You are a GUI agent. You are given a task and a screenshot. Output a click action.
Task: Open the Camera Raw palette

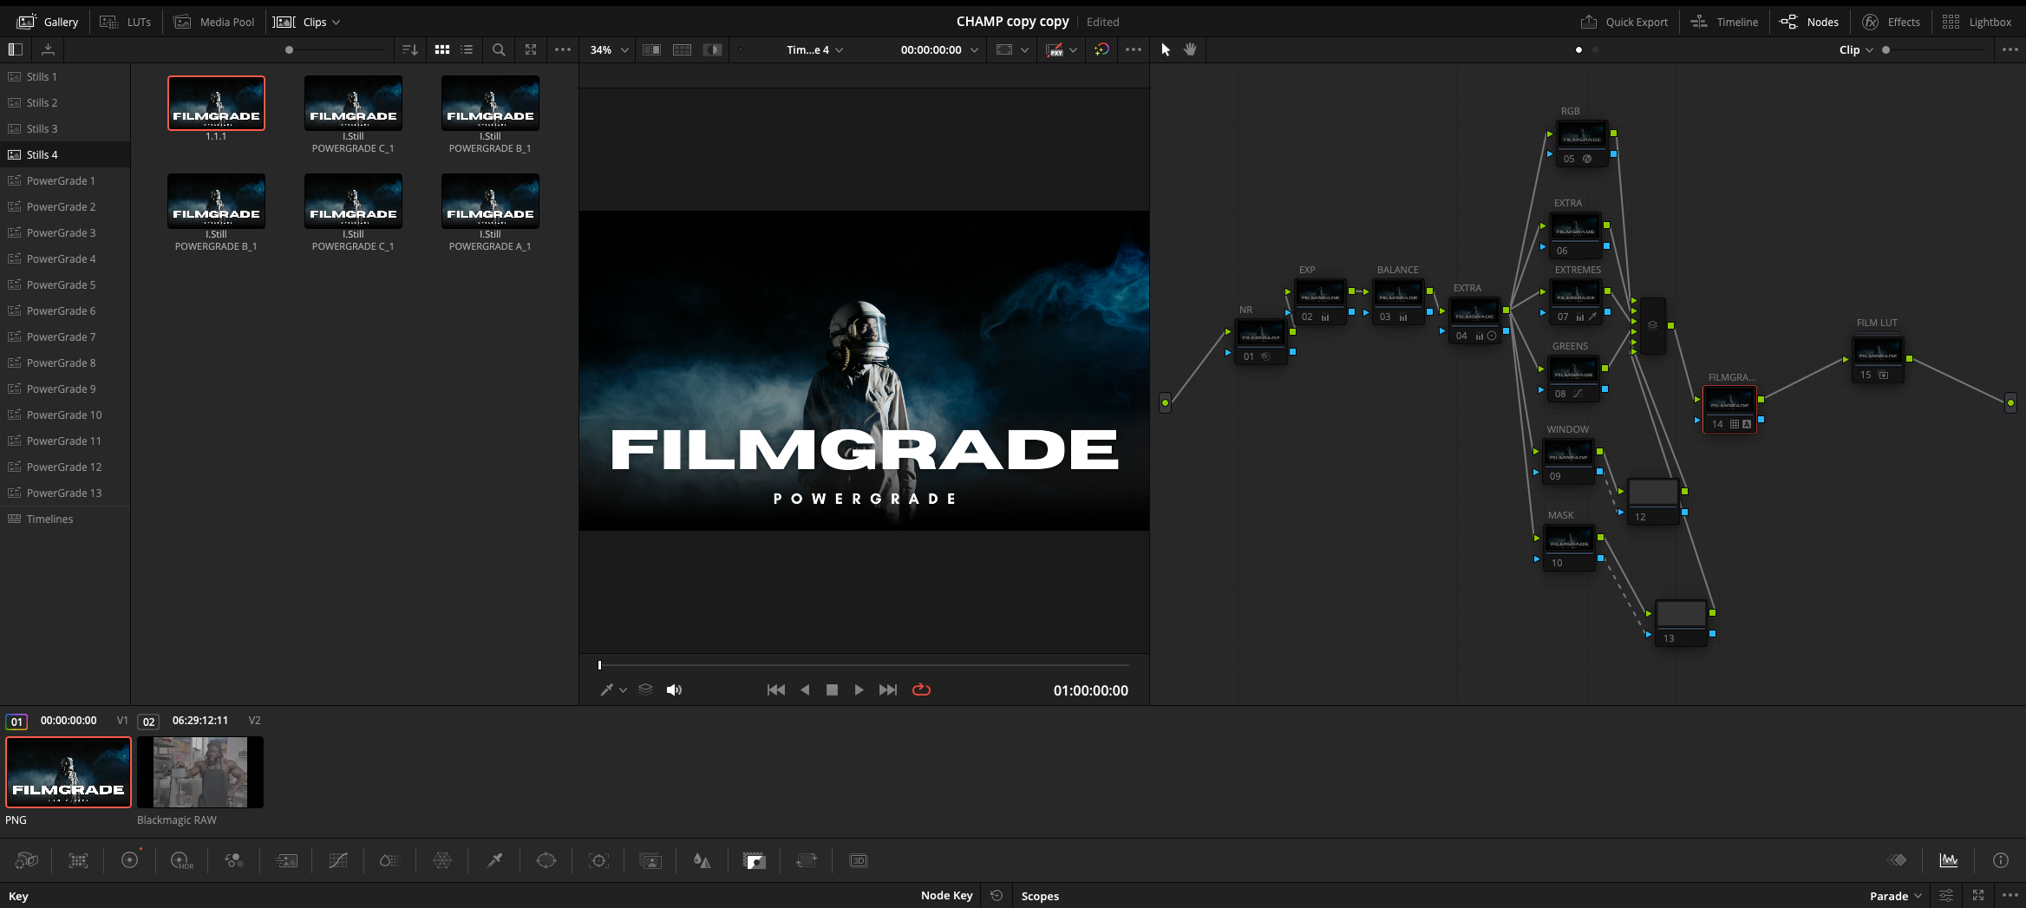click(26, 860)
